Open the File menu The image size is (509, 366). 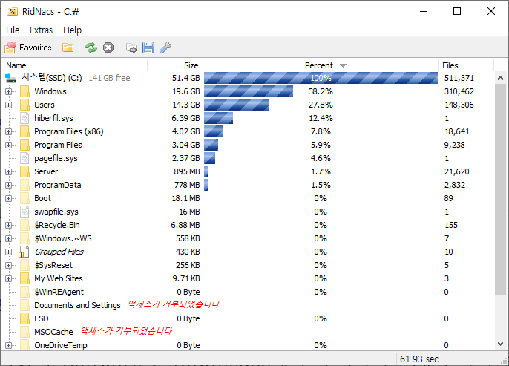point(13,30)
